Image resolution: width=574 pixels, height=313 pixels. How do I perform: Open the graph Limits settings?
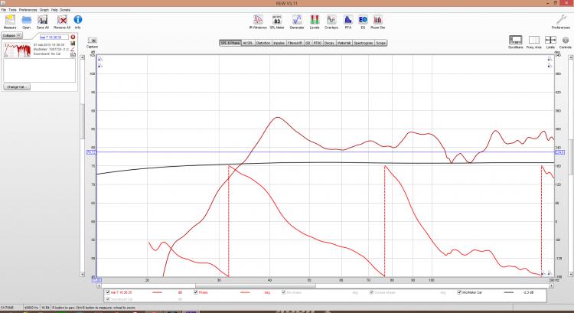coord(550,41)
